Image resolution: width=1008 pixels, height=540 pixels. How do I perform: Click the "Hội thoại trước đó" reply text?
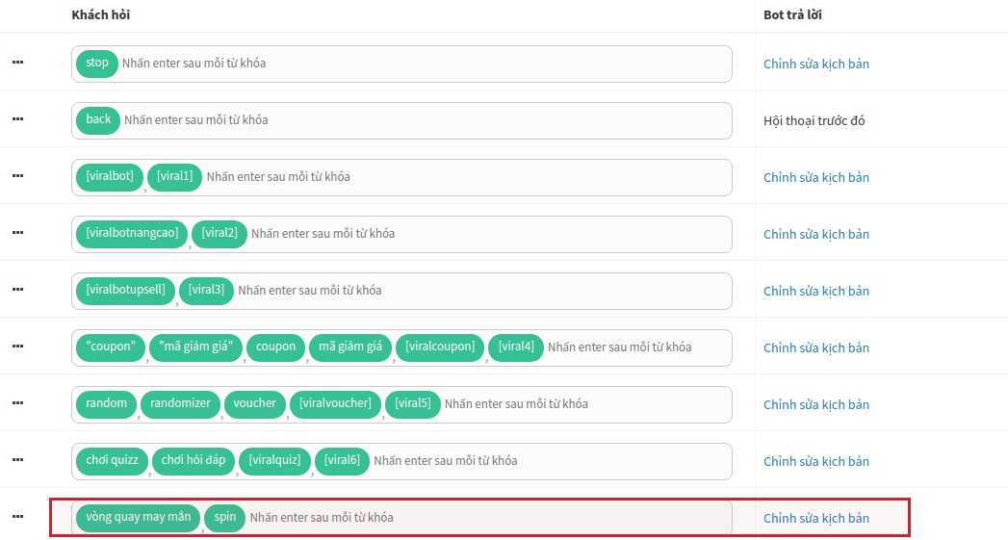coord(814,121)
